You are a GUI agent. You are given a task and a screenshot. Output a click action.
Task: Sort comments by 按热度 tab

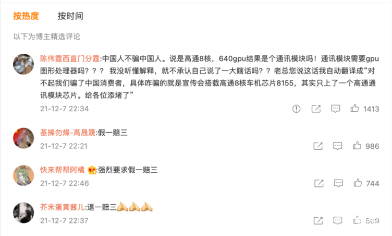[x=26, y=16]
